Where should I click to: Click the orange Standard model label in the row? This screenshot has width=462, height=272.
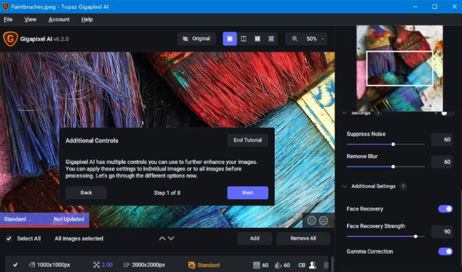[x=208, y=265]
